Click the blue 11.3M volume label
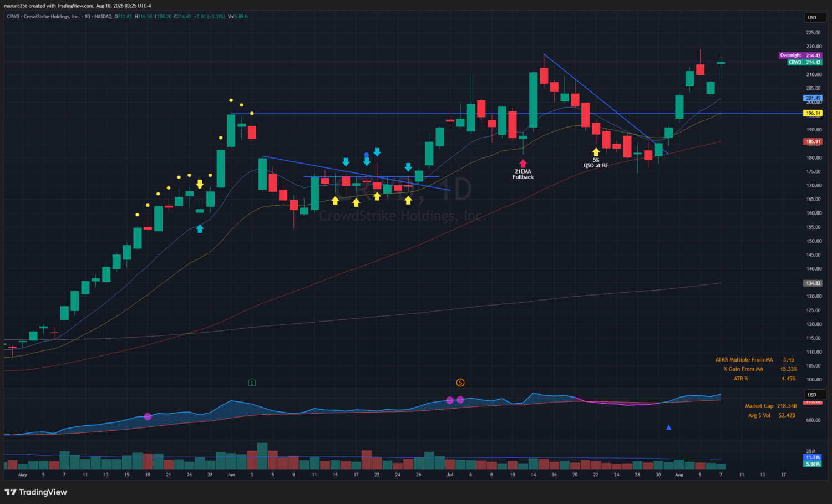The width and height of the screenshot is (832, 504). tap(813, 457)
